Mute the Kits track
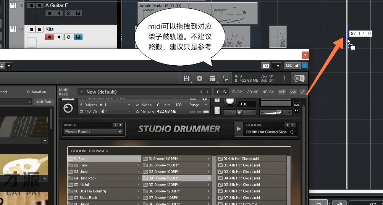 31,29
